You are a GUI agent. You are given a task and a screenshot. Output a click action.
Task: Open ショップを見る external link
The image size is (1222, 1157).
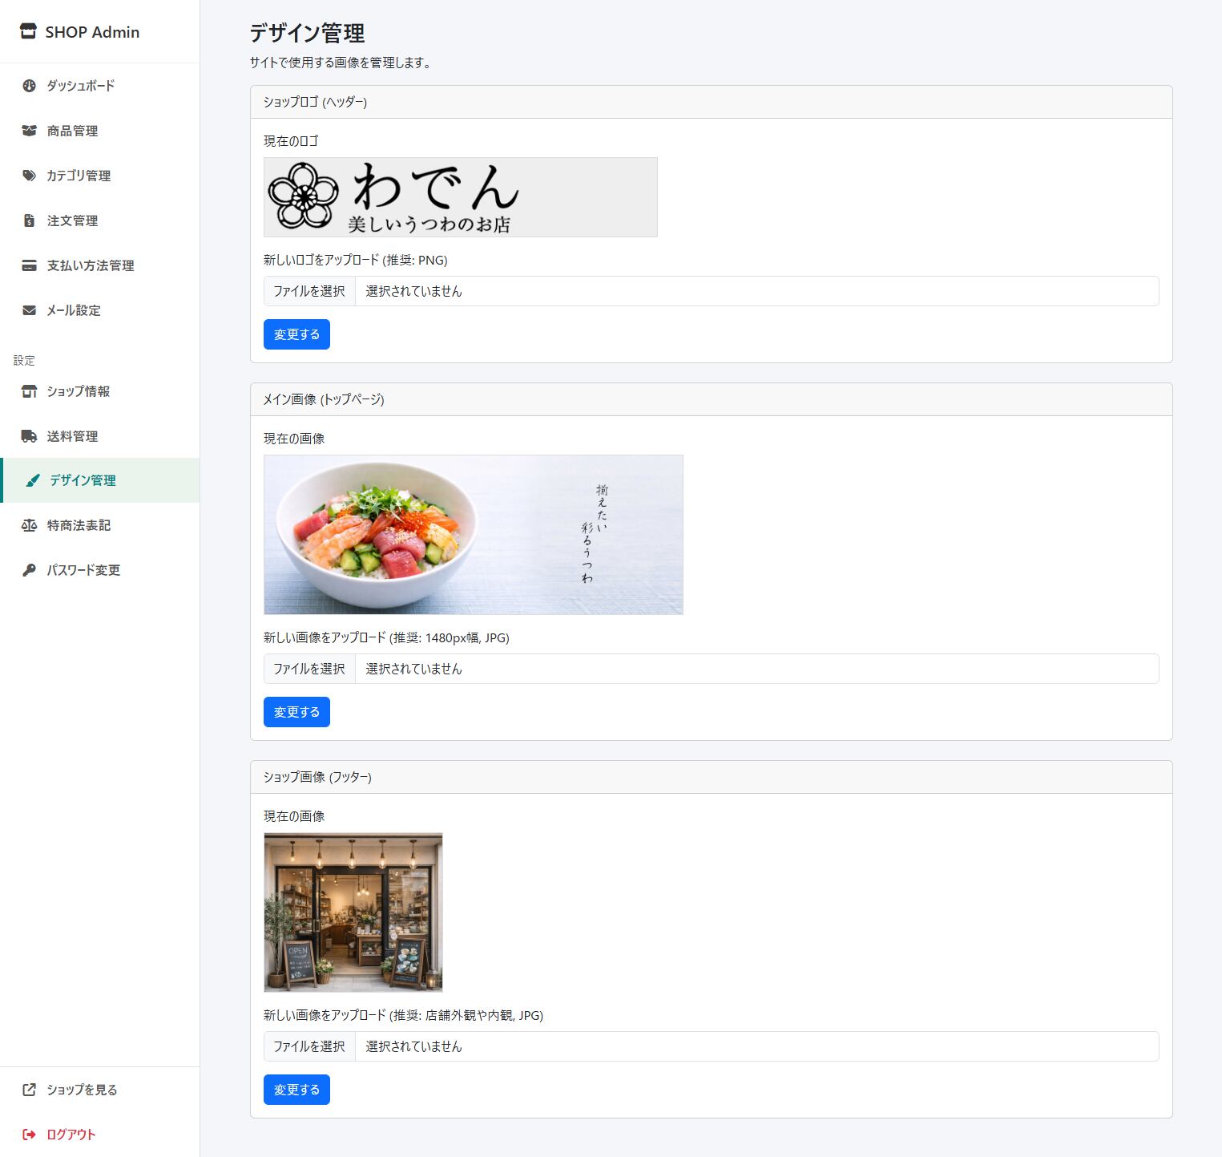(x=81, y=1090)
